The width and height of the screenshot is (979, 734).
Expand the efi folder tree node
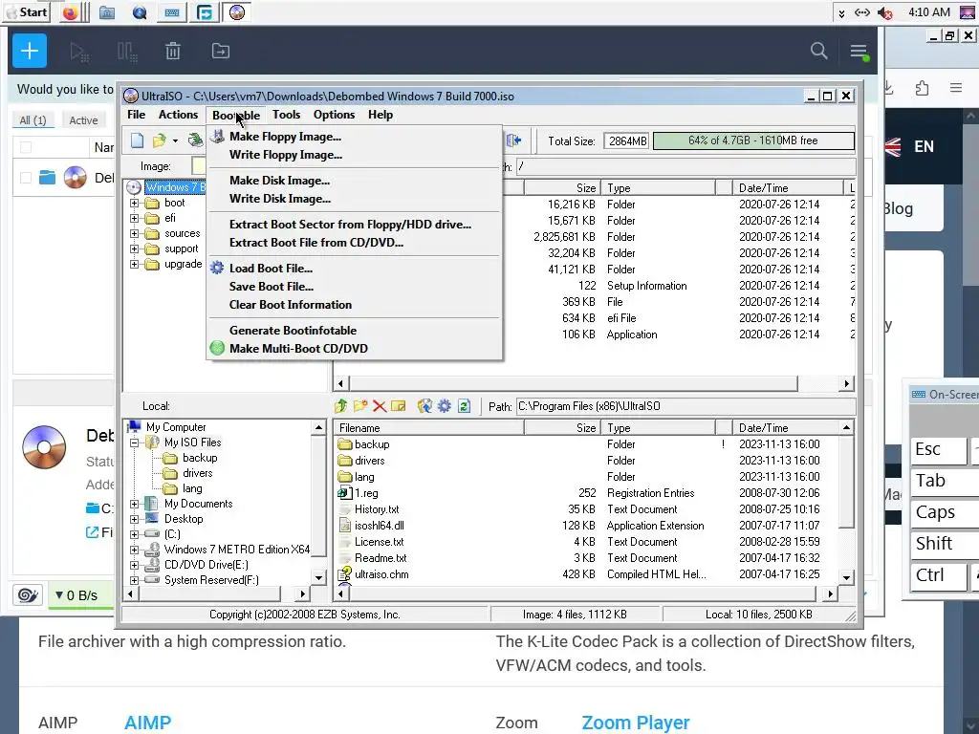[134, 219]
